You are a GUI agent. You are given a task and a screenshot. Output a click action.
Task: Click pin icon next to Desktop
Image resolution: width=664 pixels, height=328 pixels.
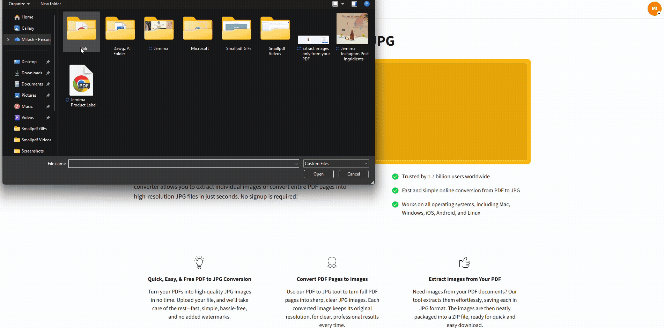click(48, 62)
